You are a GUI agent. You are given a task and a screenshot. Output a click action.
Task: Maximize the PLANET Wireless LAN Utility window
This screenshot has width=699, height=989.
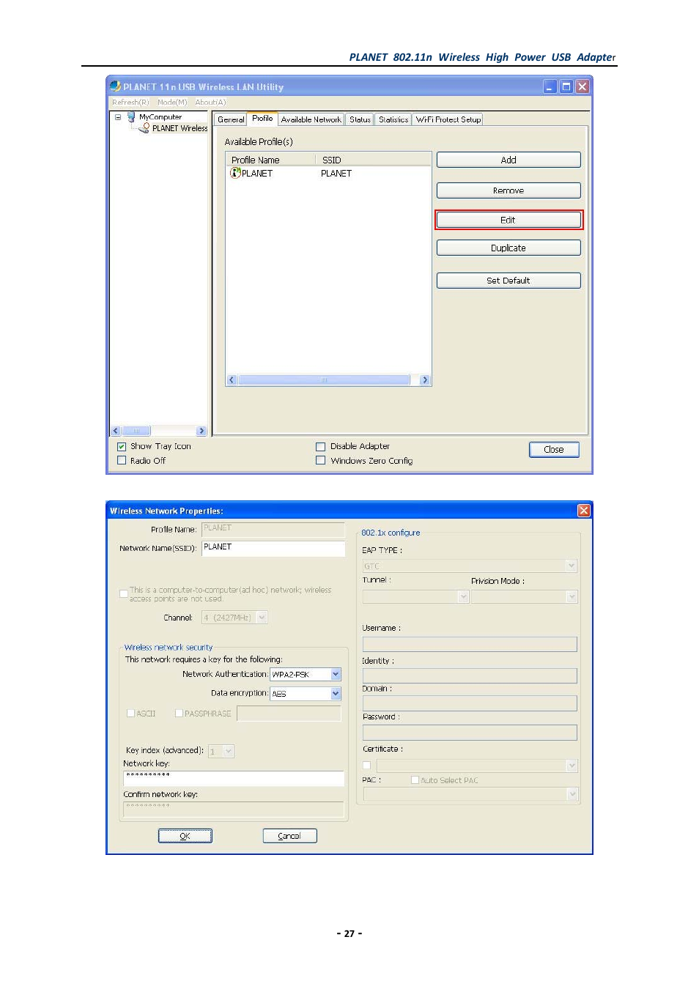point(566,86)
